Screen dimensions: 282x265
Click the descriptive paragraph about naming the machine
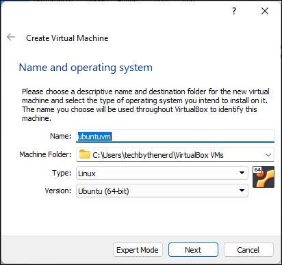[145, 105]
